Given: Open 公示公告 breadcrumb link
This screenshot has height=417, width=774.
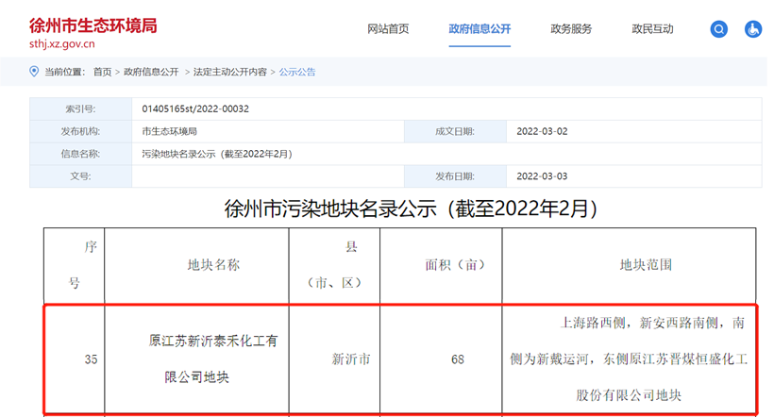Looking at the screenshot, I should [297, 72].
